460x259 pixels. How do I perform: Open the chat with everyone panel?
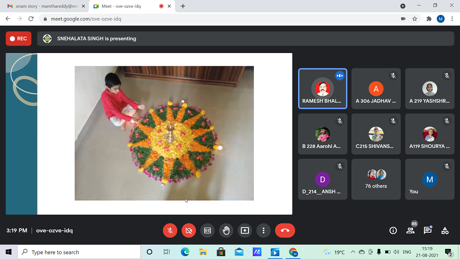[x=427, y=230]
